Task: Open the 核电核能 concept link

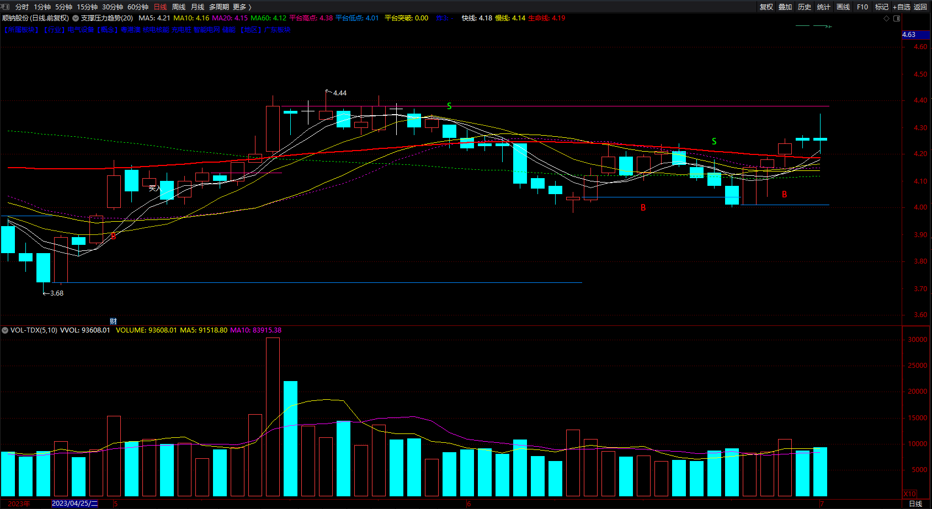Action: point(156,30)
